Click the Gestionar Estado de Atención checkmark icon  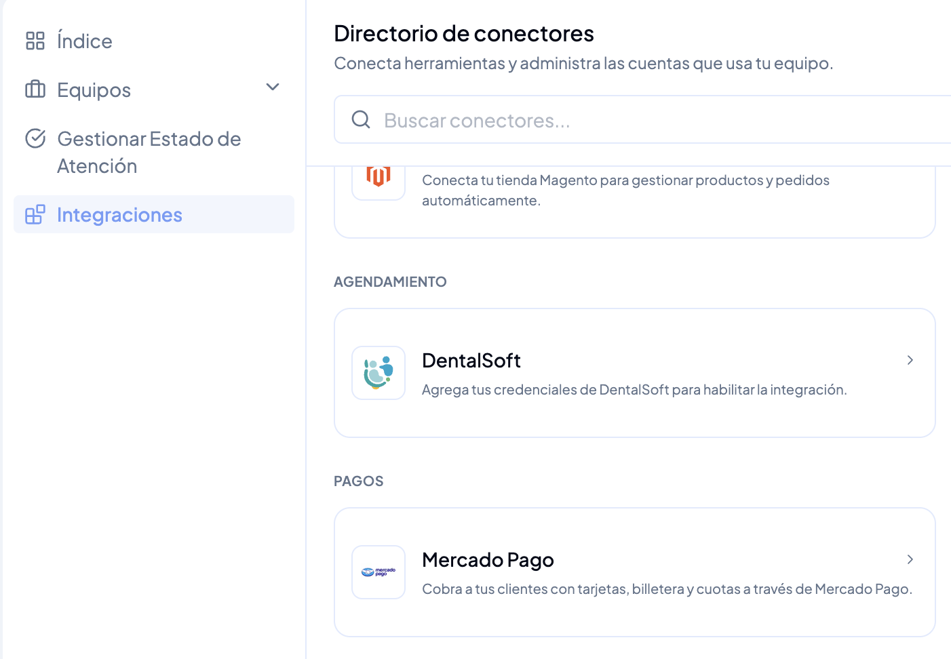[35, 138]
